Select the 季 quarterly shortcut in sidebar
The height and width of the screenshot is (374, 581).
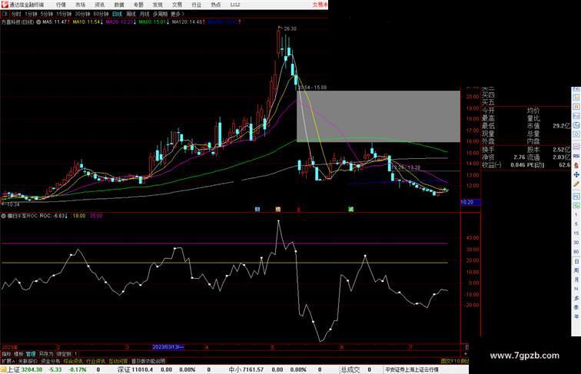click(x=576, y=307)
